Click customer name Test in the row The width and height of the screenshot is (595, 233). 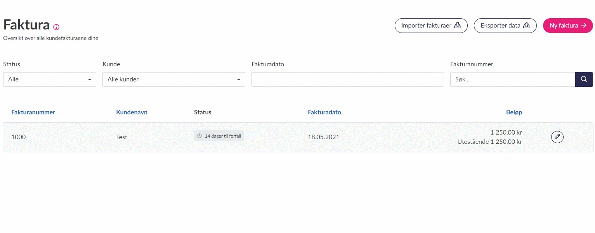121,137
